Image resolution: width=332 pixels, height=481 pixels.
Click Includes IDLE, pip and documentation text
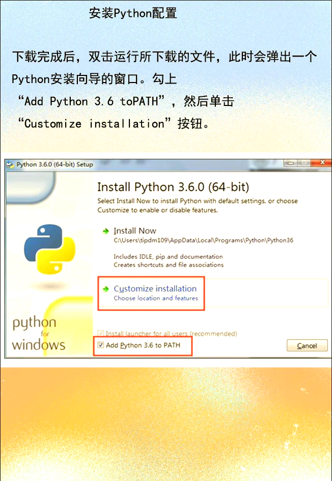tap(168, 257)
